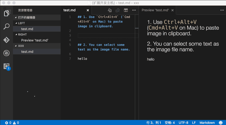Image resolution: width=226 pixels, height=125 pixels.
Task: Click the open preview icon in editor toolbar
Action: pos(110,10)
